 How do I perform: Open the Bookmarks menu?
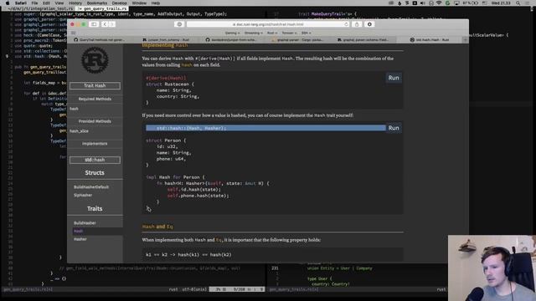[x=97, y=3]
